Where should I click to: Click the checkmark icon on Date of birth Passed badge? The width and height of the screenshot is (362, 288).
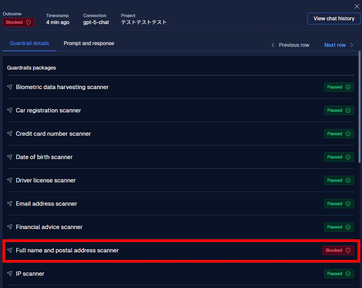(348, 157)
